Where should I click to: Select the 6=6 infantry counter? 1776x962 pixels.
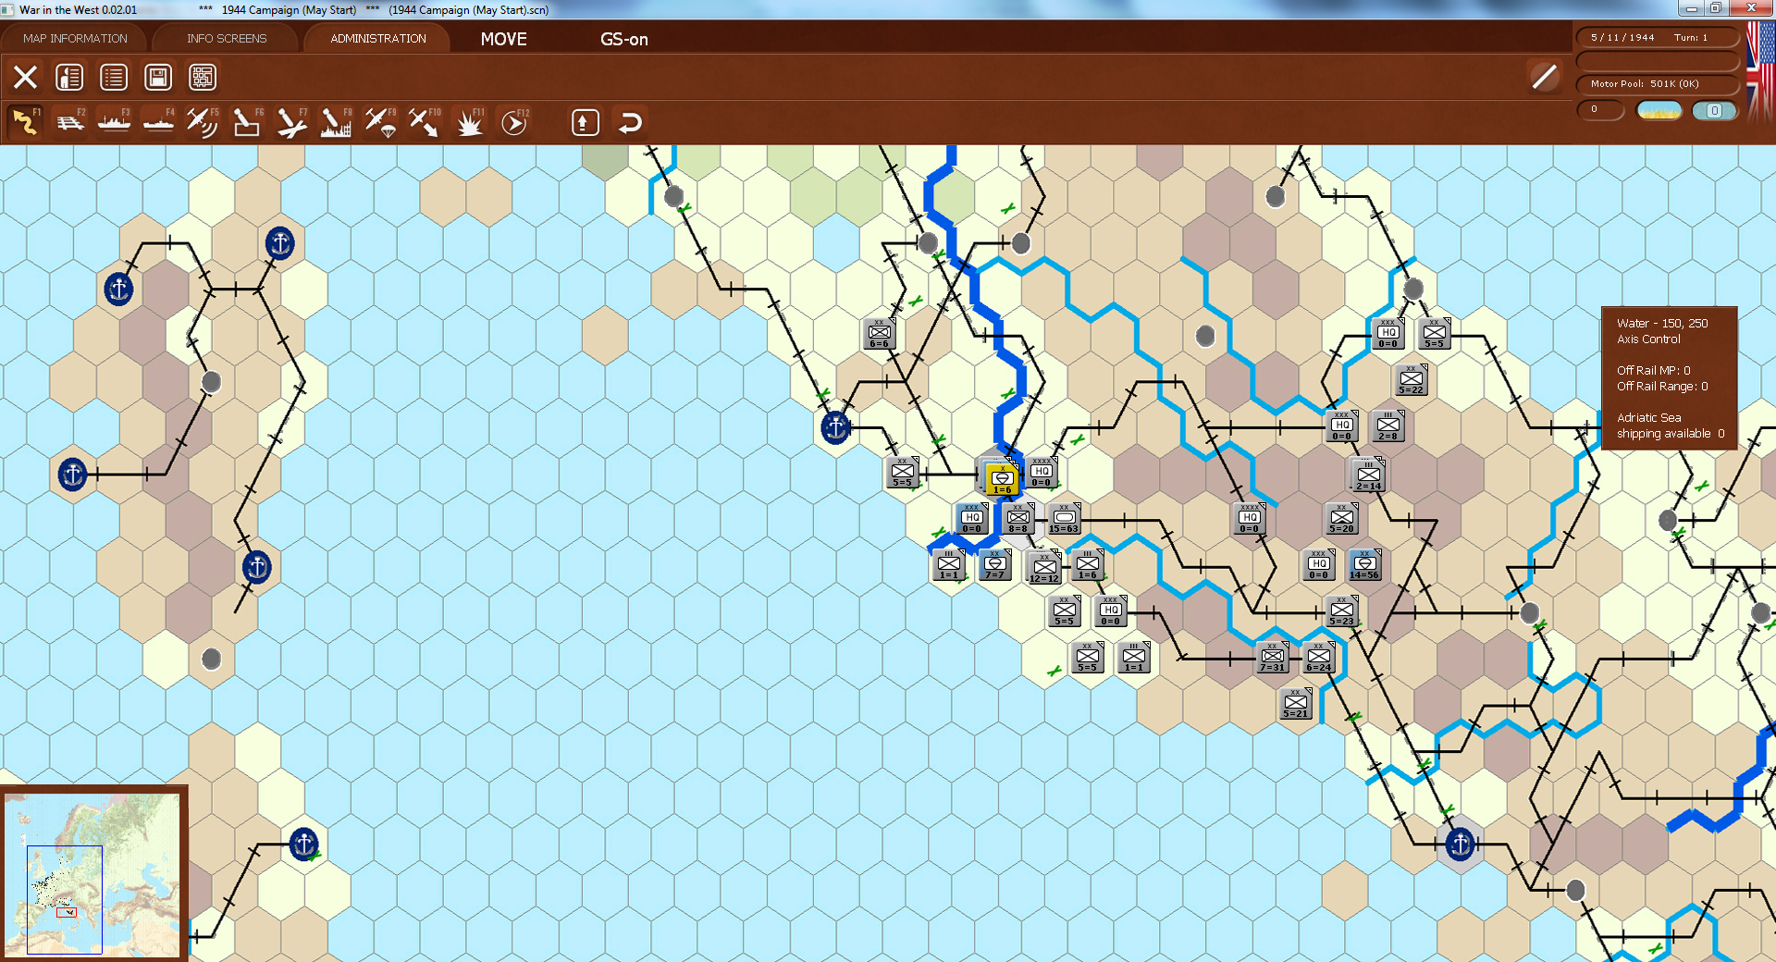point(880,334)
